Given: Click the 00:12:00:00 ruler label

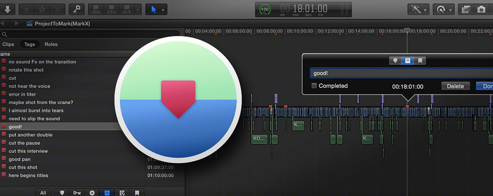Looking at the screenshot, I should (x=330, y=31).
